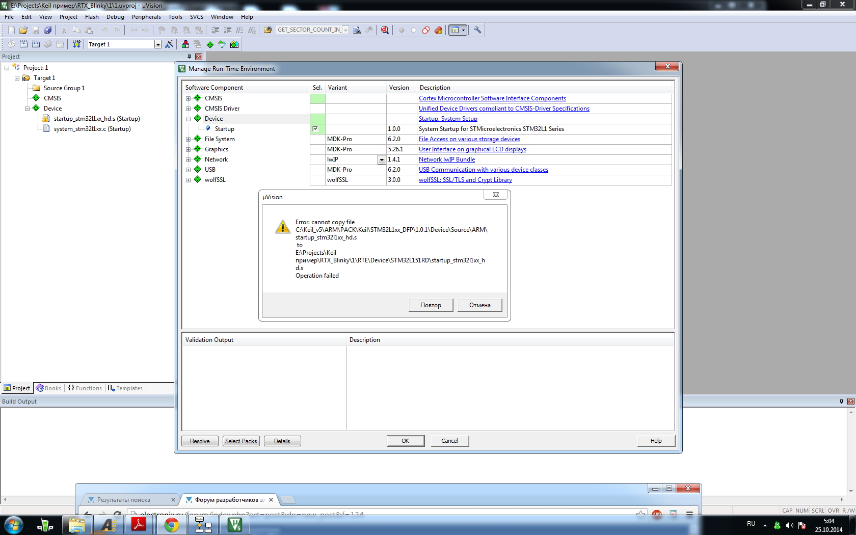
Task: Open Adobe Reader from the taskbar
Action: coord(139,525)
